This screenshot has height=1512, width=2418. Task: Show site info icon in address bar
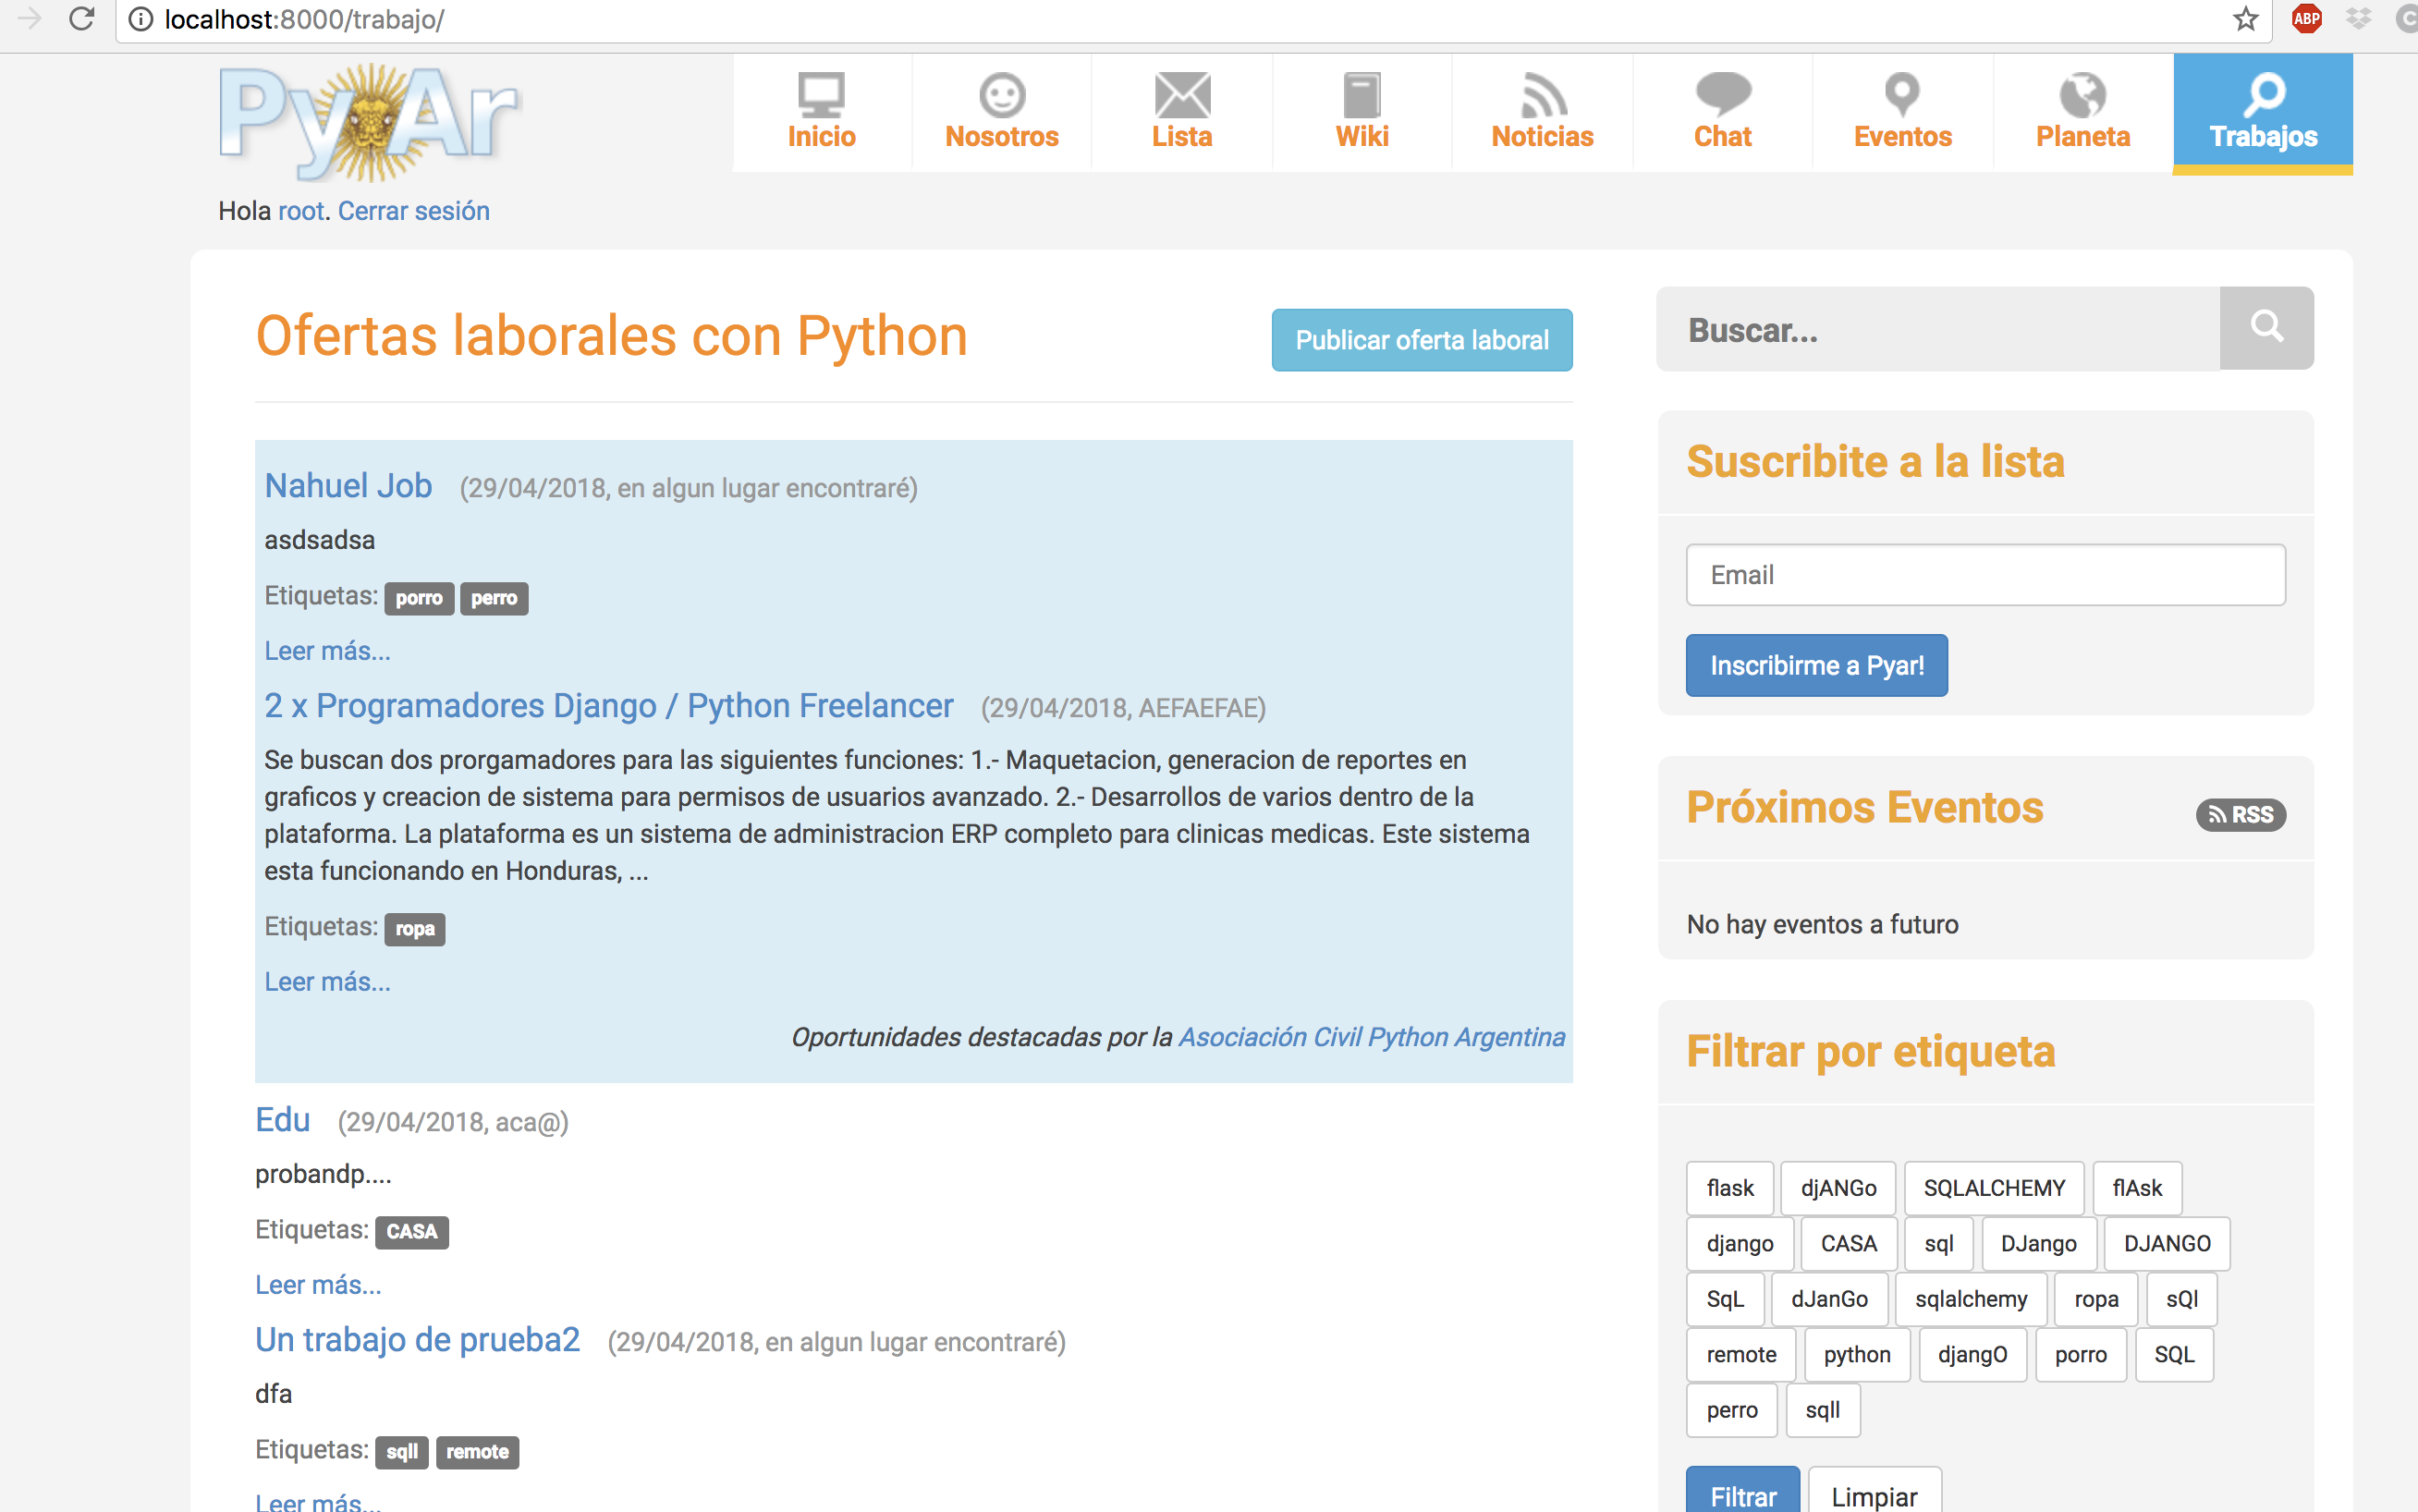point(141,19)
